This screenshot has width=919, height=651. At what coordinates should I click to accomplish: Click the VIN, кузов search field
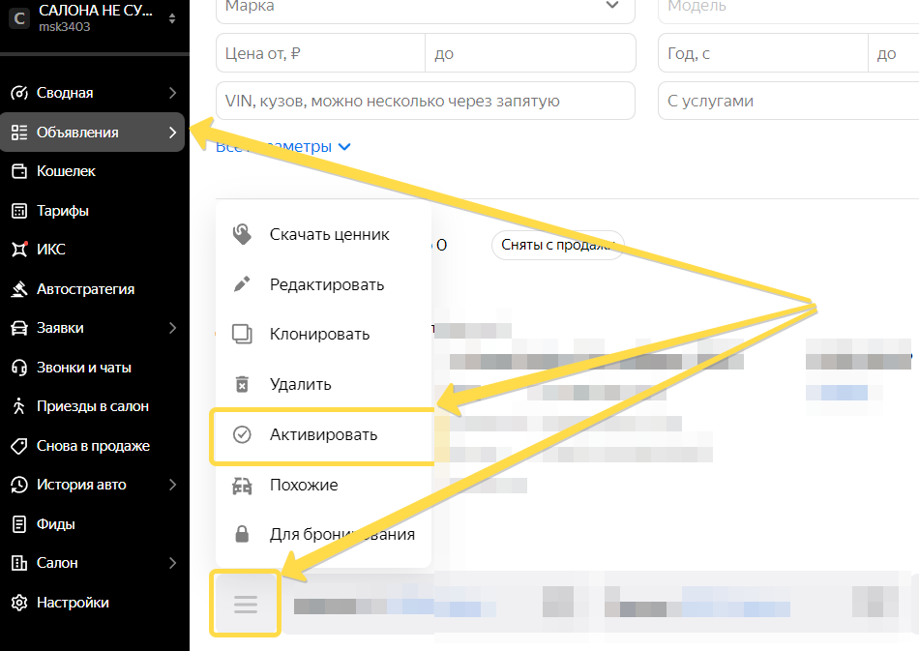tap(425, 101)
